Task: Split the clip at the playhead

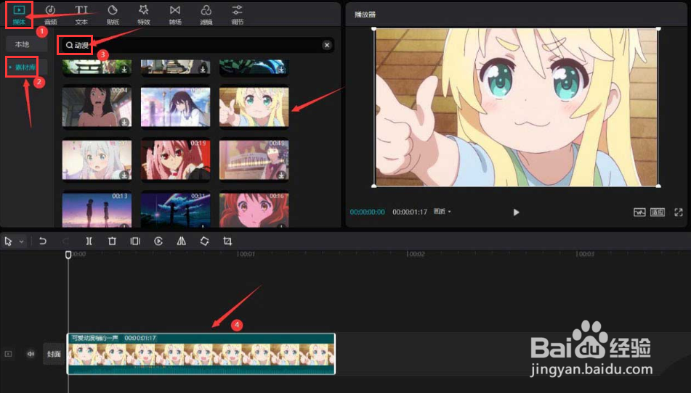Action: [x=89, y=241]
